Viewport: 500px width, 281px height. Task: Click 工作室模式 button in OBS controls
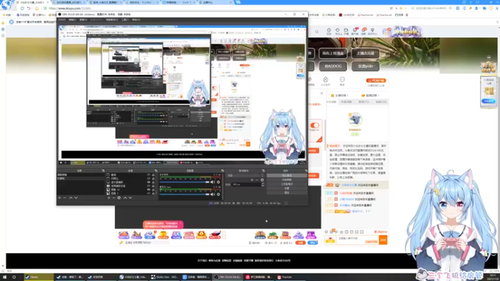click(x=287, y=184)
